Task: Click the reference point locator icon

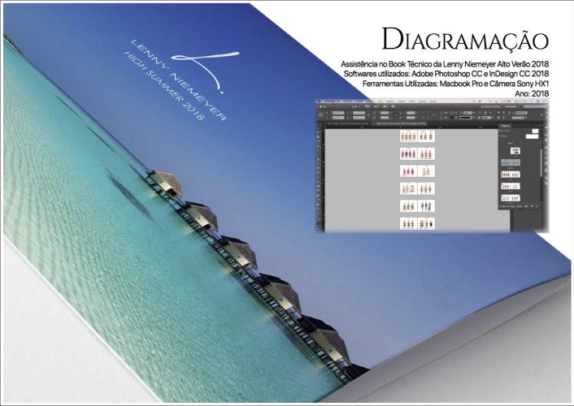Action: point(320,114)
